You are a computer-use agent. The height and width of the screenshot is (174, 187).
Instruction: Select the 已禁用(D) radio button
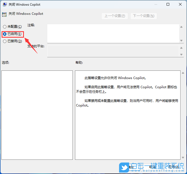(12, 41)
